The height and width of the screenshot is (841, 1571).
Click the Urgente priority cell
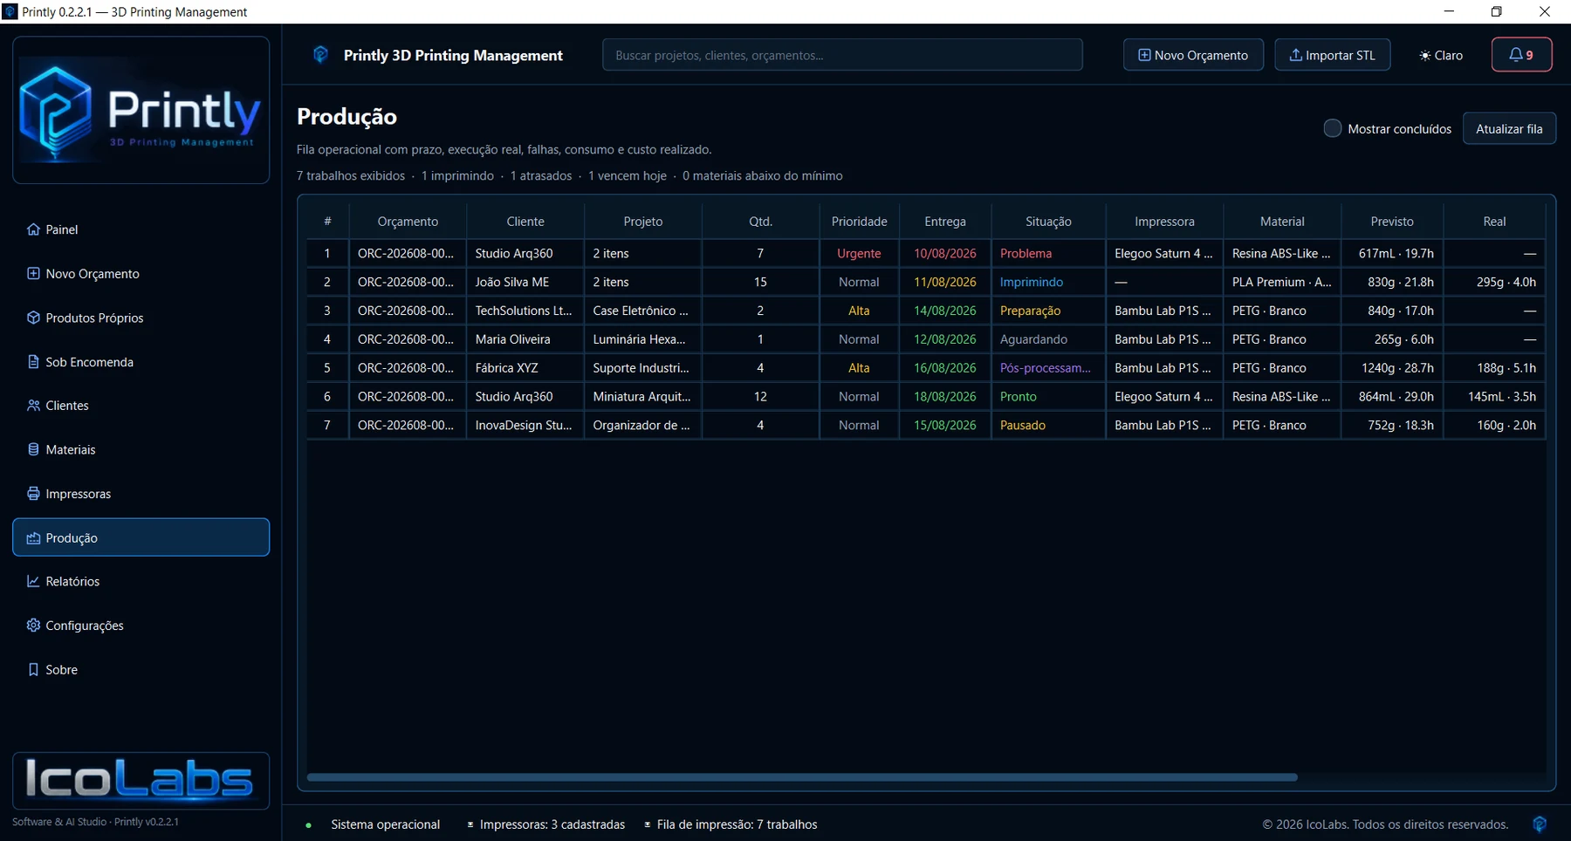[859, 253]
